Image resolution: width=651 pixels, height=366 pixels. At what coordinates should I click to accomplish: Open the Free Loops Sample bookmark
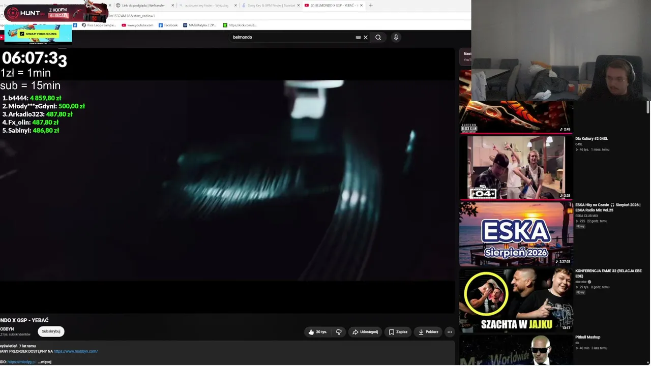pos(99,25)
